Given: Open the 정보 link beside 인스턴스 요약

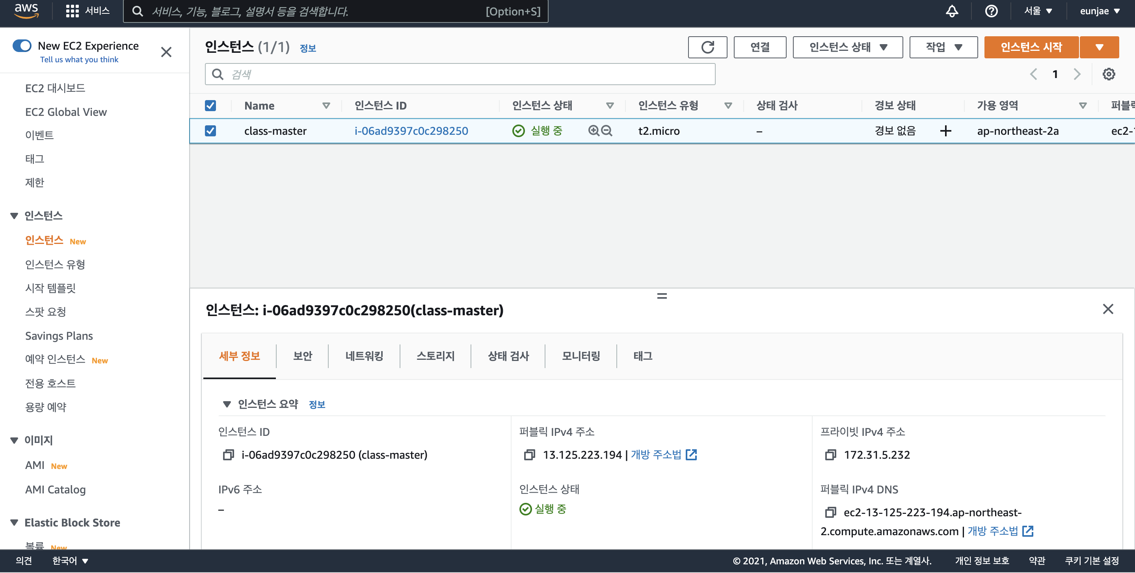Looking at the screenshot, I should point(317,404).
